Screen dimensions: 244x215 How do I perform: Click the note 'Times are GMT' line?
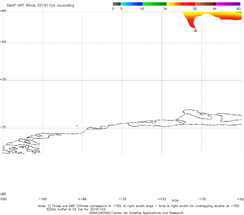[x=138, y=206]
